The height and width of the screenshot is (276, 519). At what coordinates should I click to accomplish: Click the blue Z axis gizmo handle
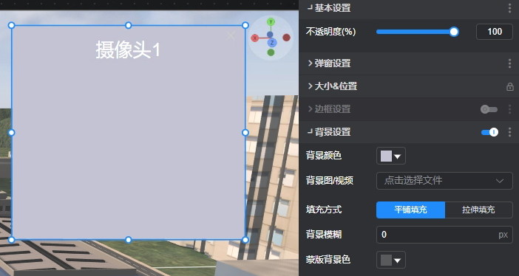coord(272,43)
